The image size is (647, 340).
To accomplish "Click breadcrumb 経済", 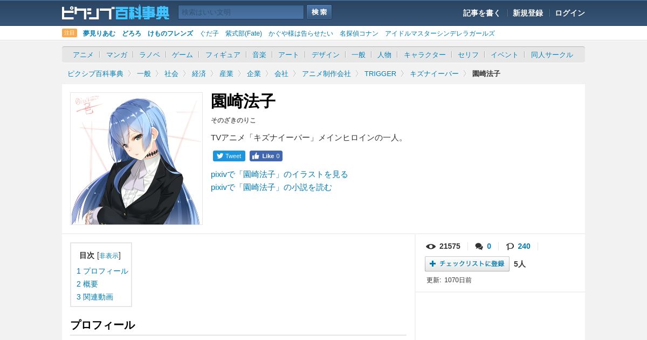I will point(199,73).
